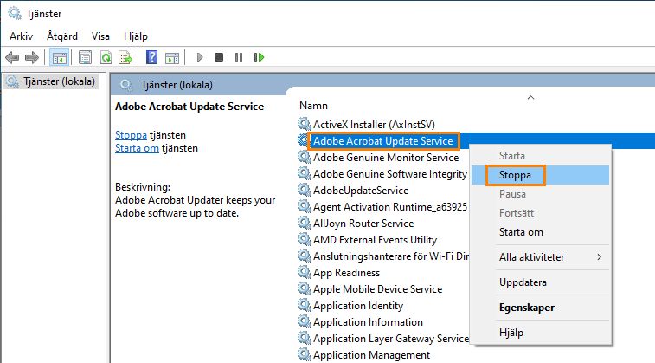
Task: Sort services by the Namn column header
Action: point(313,105)
